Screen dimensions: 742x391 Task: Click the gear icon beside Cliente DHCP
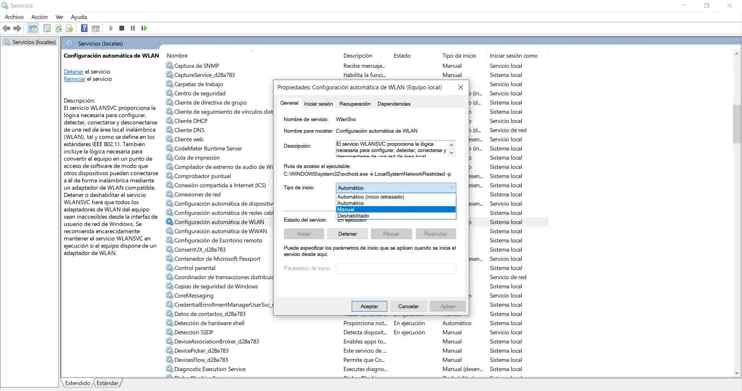point(169,121)
